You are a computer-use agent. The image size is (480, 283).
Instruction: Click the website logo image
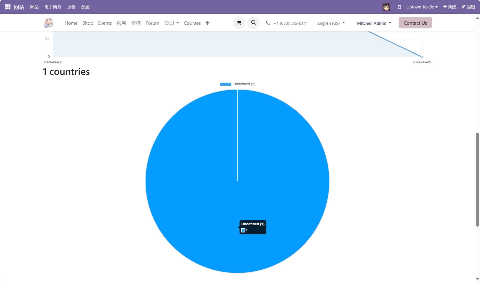pyautogui.click(x=48, y=23)
